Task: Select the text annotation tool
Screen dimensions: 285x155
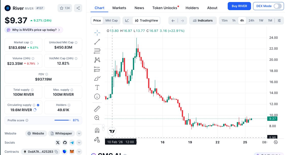Action: pyautogui.click(x=97, y=87)
